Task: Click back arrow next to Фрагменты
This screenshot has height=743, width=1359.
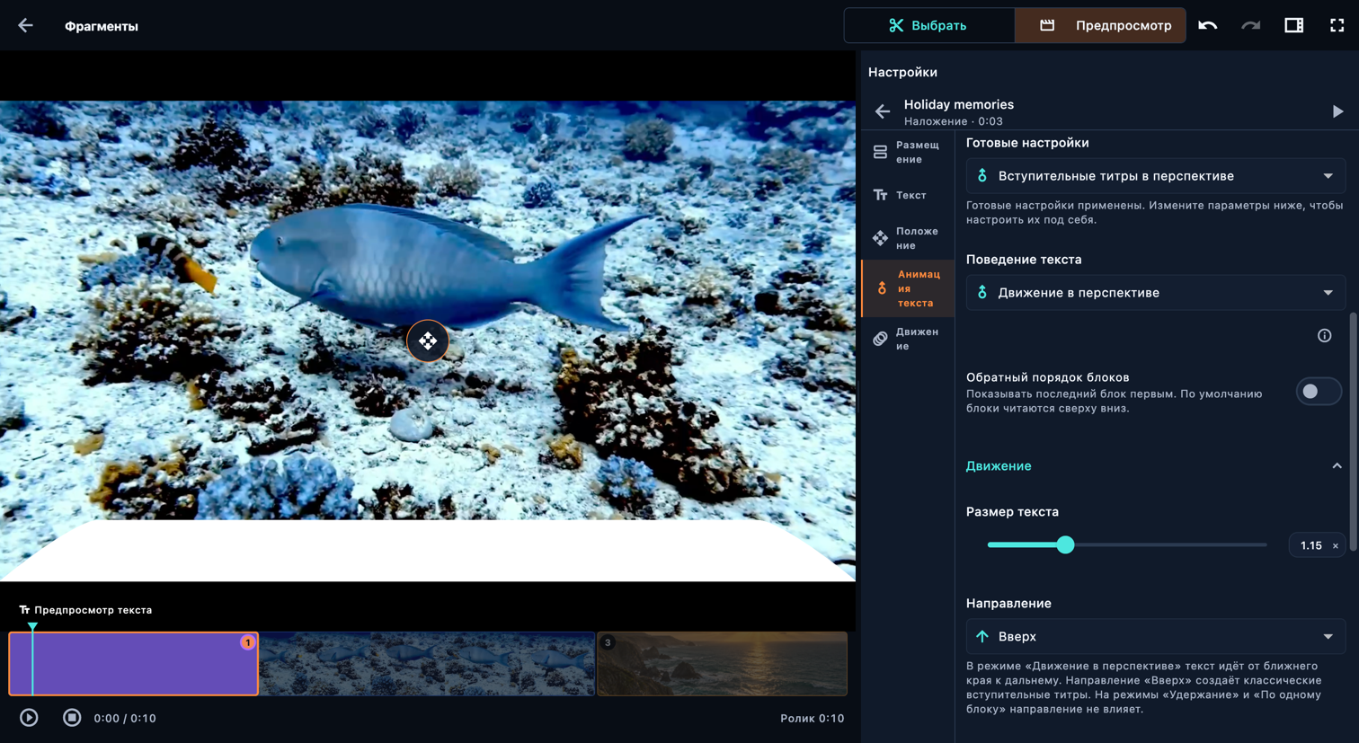Action: [x=25, y=25]
